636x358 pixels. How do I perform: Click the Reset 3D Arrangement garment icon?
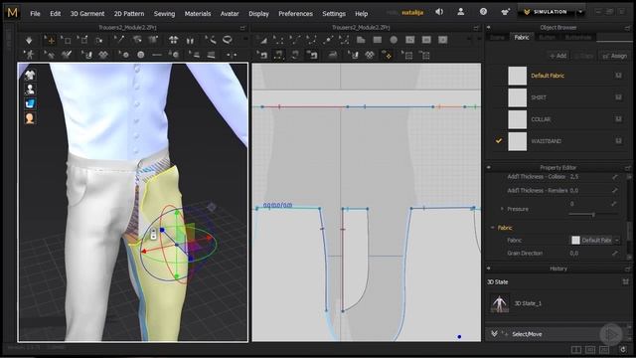click(x=173, y=40)
